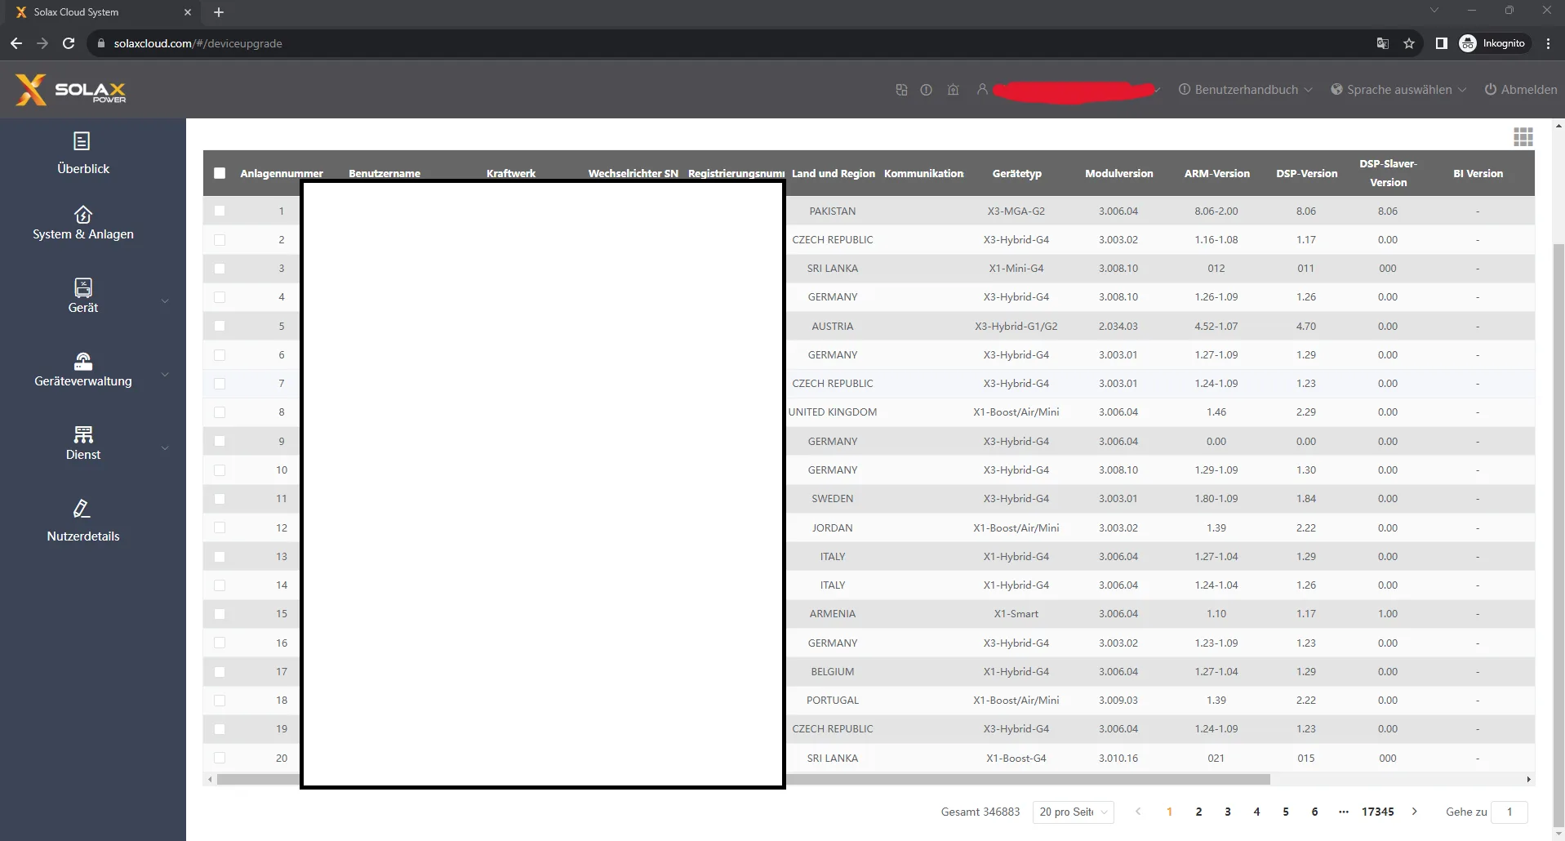Reload the page in the browser
The height and width of the screenshot is (841, 1565).
tap(69, 43)
